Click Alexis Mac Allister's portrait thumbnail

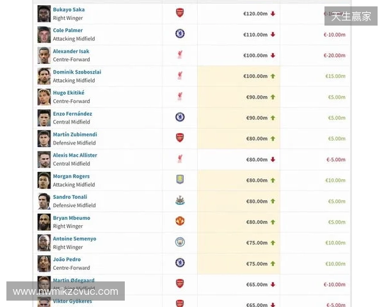click(44, 159)
